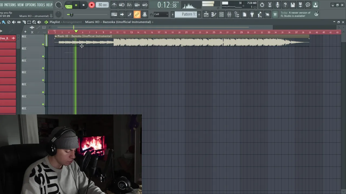Open the project picker pages icon
The image size is (346, 194).
pyautogui.click(x=244, y=14)
